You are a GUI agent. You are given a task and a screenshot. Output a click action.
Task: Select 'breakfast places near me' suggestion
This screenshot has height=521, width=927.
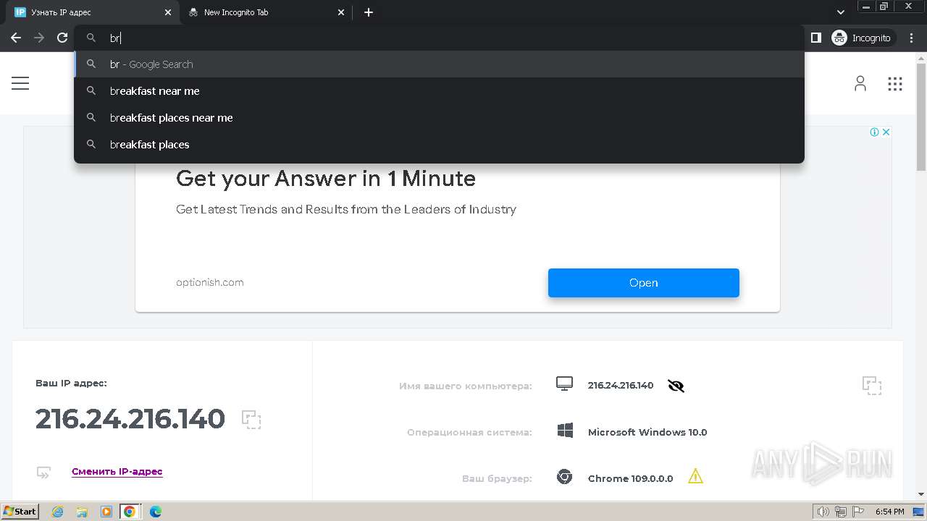(439, 118)
